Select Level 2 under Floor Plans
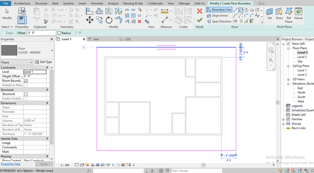314x173 pixels. [x=302, y=57]
